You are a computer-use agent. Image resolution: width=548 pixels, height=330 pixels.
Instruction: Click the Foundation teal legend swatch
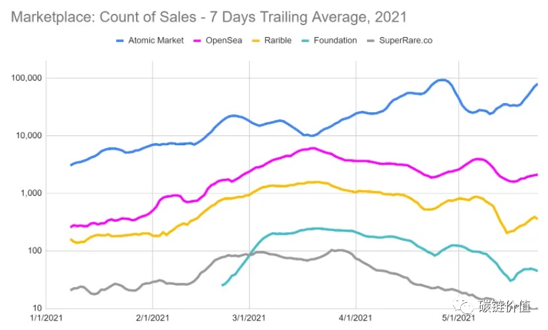[x=306, y=41]
